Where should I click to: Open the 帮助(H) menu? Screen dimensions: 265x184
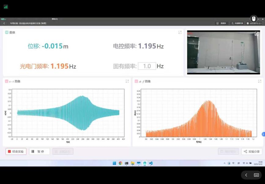pyautogui.click(x=54, y=19)
